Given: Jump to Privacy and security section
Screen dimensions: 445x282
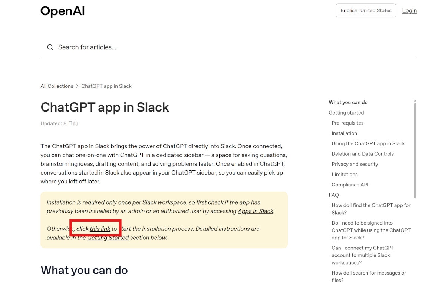Looking at the screenshot, I should pos(355,164).
